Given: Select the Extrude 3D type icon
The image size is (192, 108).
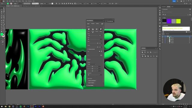Looking at the screenshot, I should 93,29.
